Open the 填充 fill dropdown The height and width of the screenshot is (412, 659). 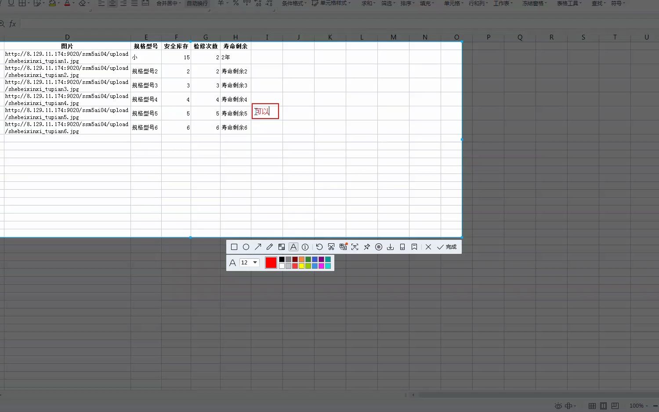click(427, 3)
